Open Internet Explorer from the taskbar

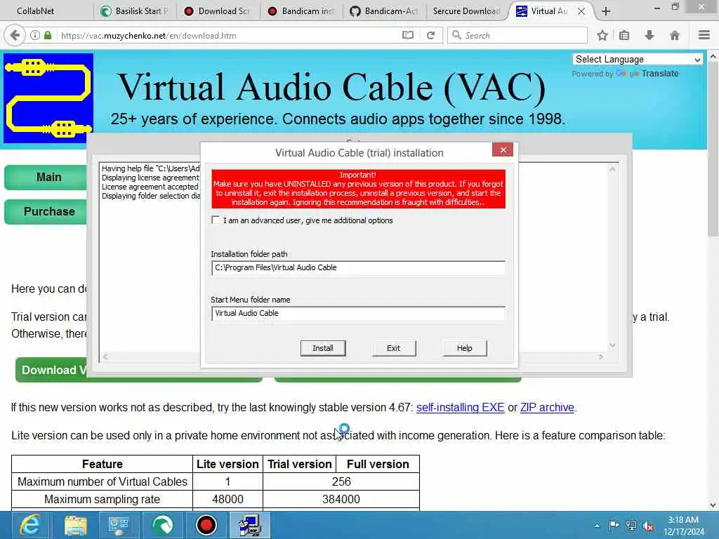click(30, 525)
